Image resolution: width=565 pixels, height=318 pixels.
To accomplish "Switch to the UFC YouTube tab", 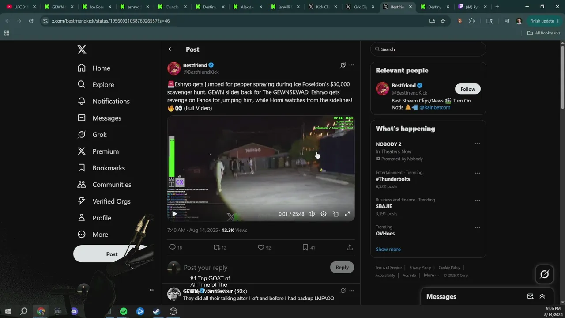I will tap(21, 7).
